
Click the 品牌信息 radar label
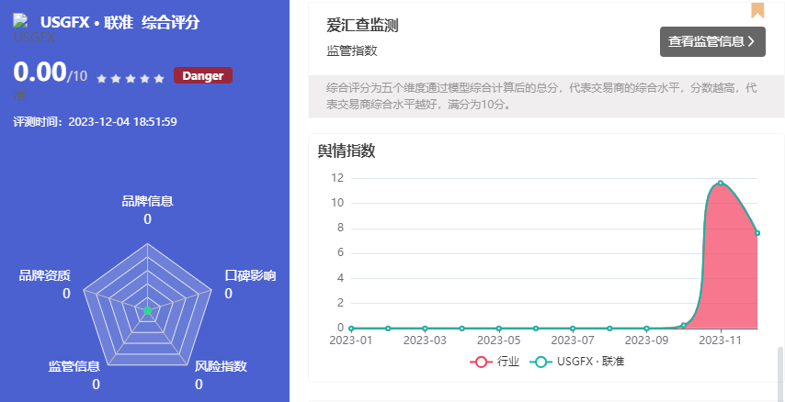148,201
